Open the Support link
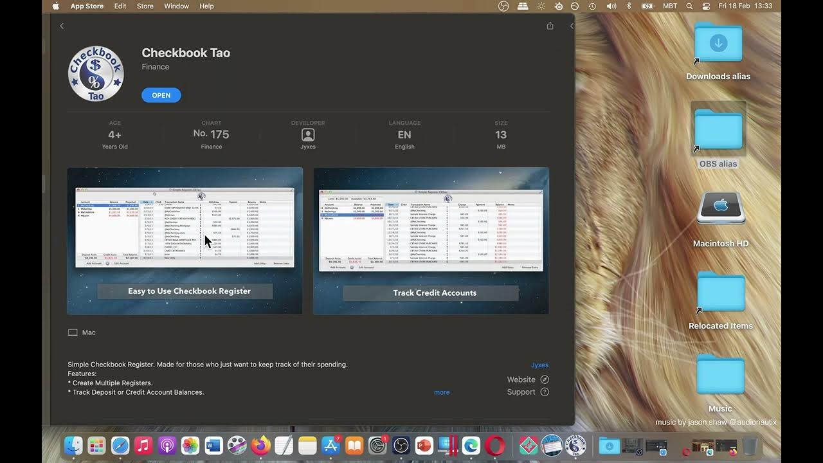 (x=528, y=392)
